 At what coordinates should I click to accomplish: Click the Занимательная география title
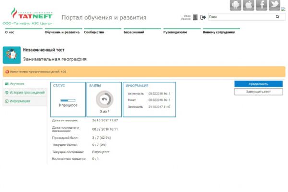coord(55,59)
